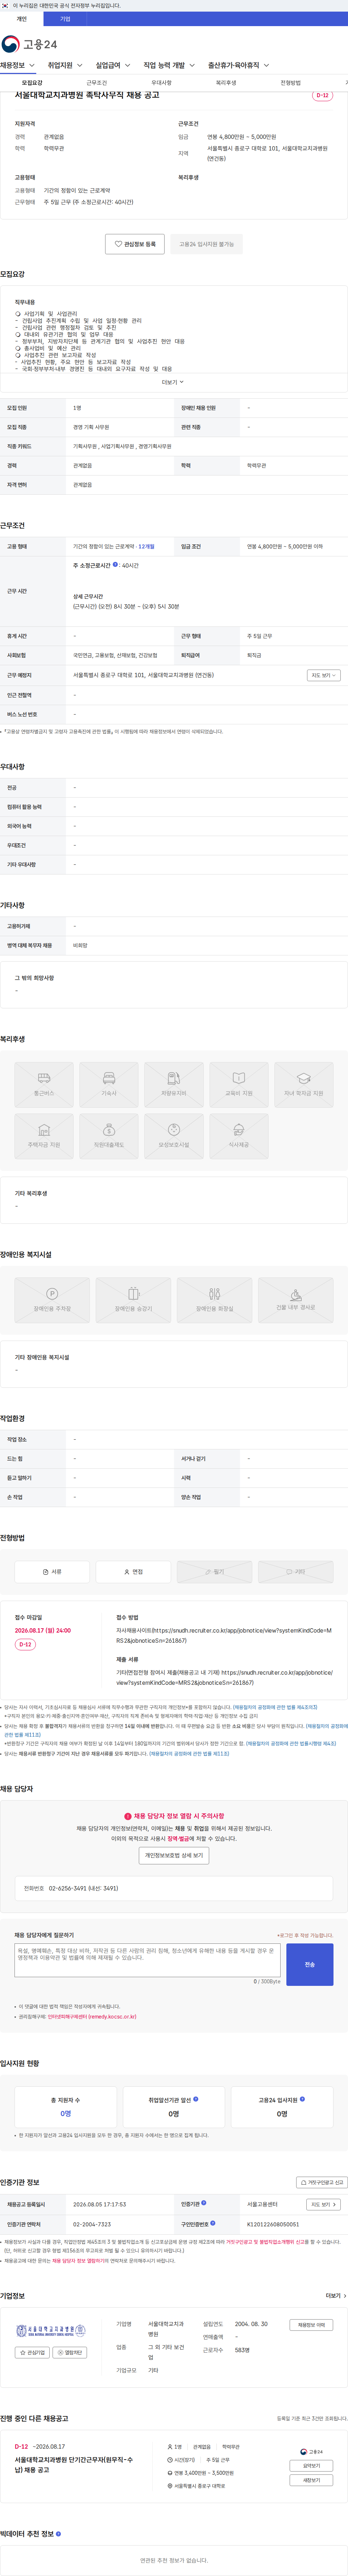Focus the 채용 담당자에게 질문하기 text box
This screenshot has width=348, height=2576.
(x=147, y=1960)
